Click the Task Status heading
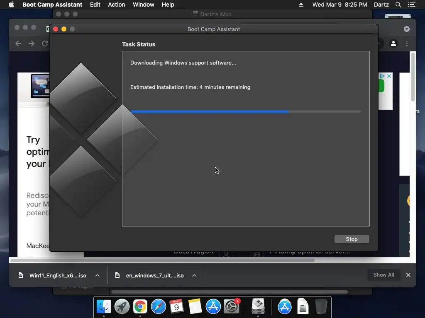This screenshot has width=425, height=318. click(x=139, y=44)
